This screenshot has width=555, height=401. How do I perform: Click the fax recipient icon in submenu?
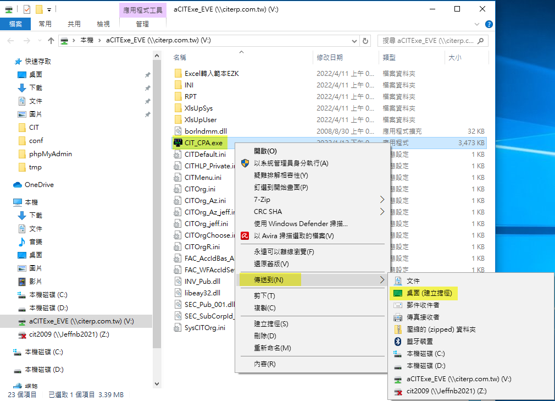point(398,317)
